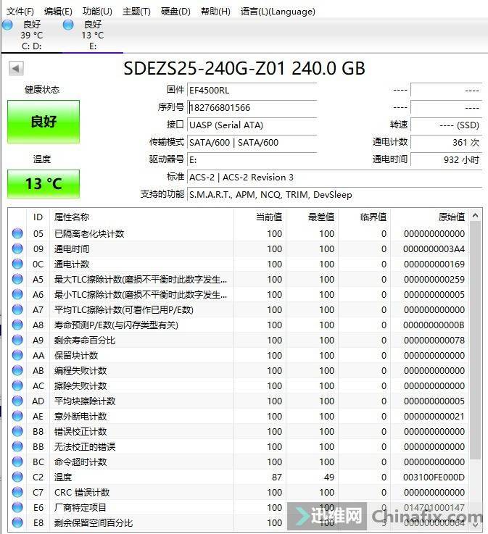
Task: Click the status icon for attribute A9
Action: pyautogui.click(x=17, y=341)
